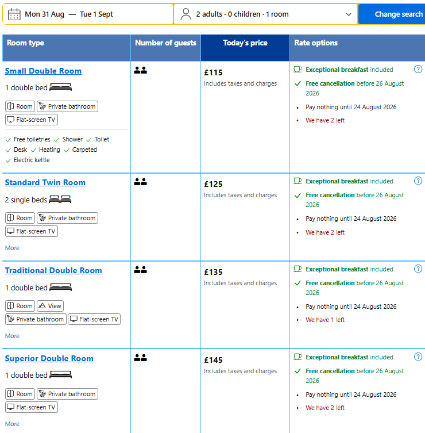Viewport: 425px width, 433px height.
Task: Open the calendar icon date picker
Action: coord(14,14)
